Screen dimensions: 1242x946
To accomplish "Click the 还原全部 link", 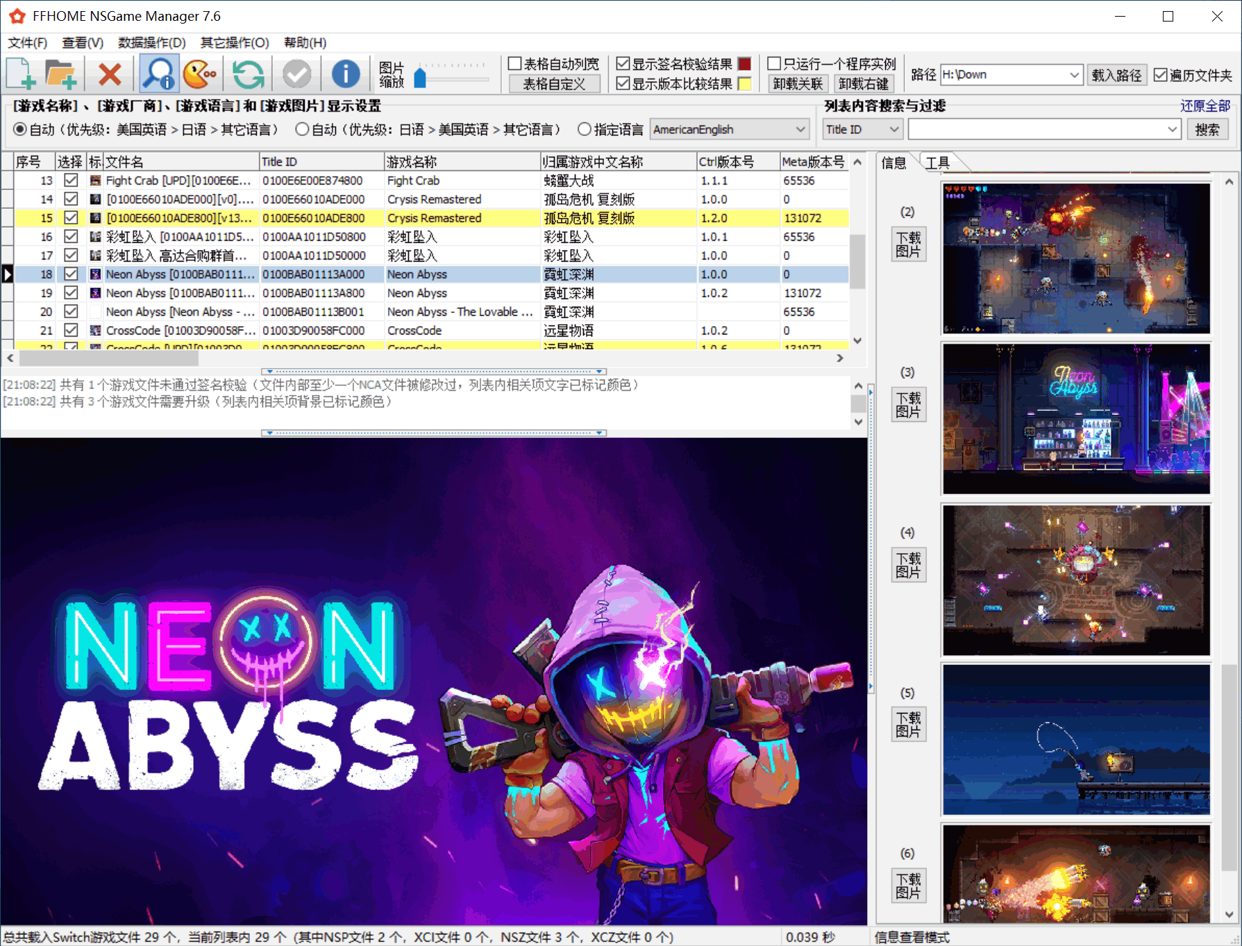I will tap(1205, 105).
